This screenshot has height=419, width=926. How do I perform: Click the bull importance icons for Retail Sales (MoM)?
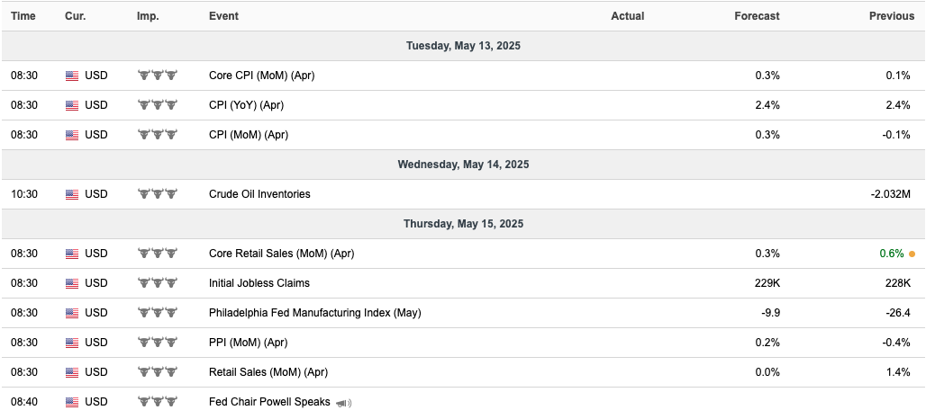pyautogui.click(x=158, y=372)
